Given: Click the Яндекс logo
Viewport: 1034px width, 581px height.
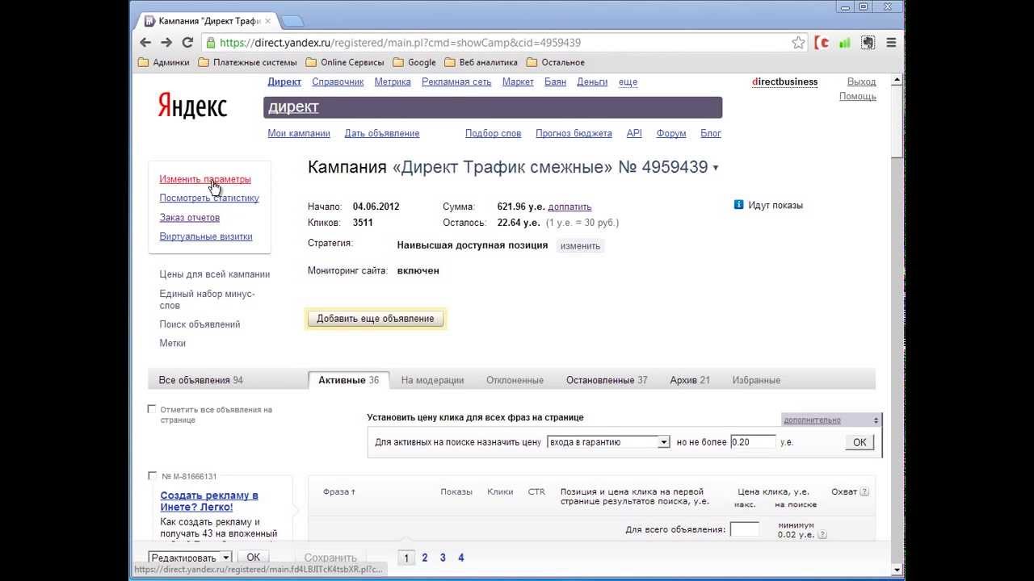Looking at the screenshot, I should (192, 106).
